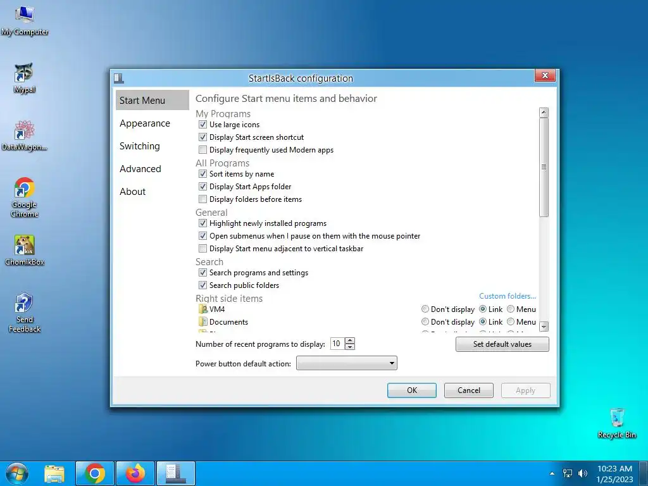
Task: Select the Google Chrome desktop shortcut
Action: (x=25, y=197)
